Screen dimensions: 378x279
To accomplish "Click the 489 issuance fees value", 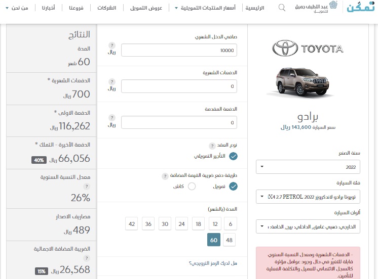I will click(x=82, y=230).
